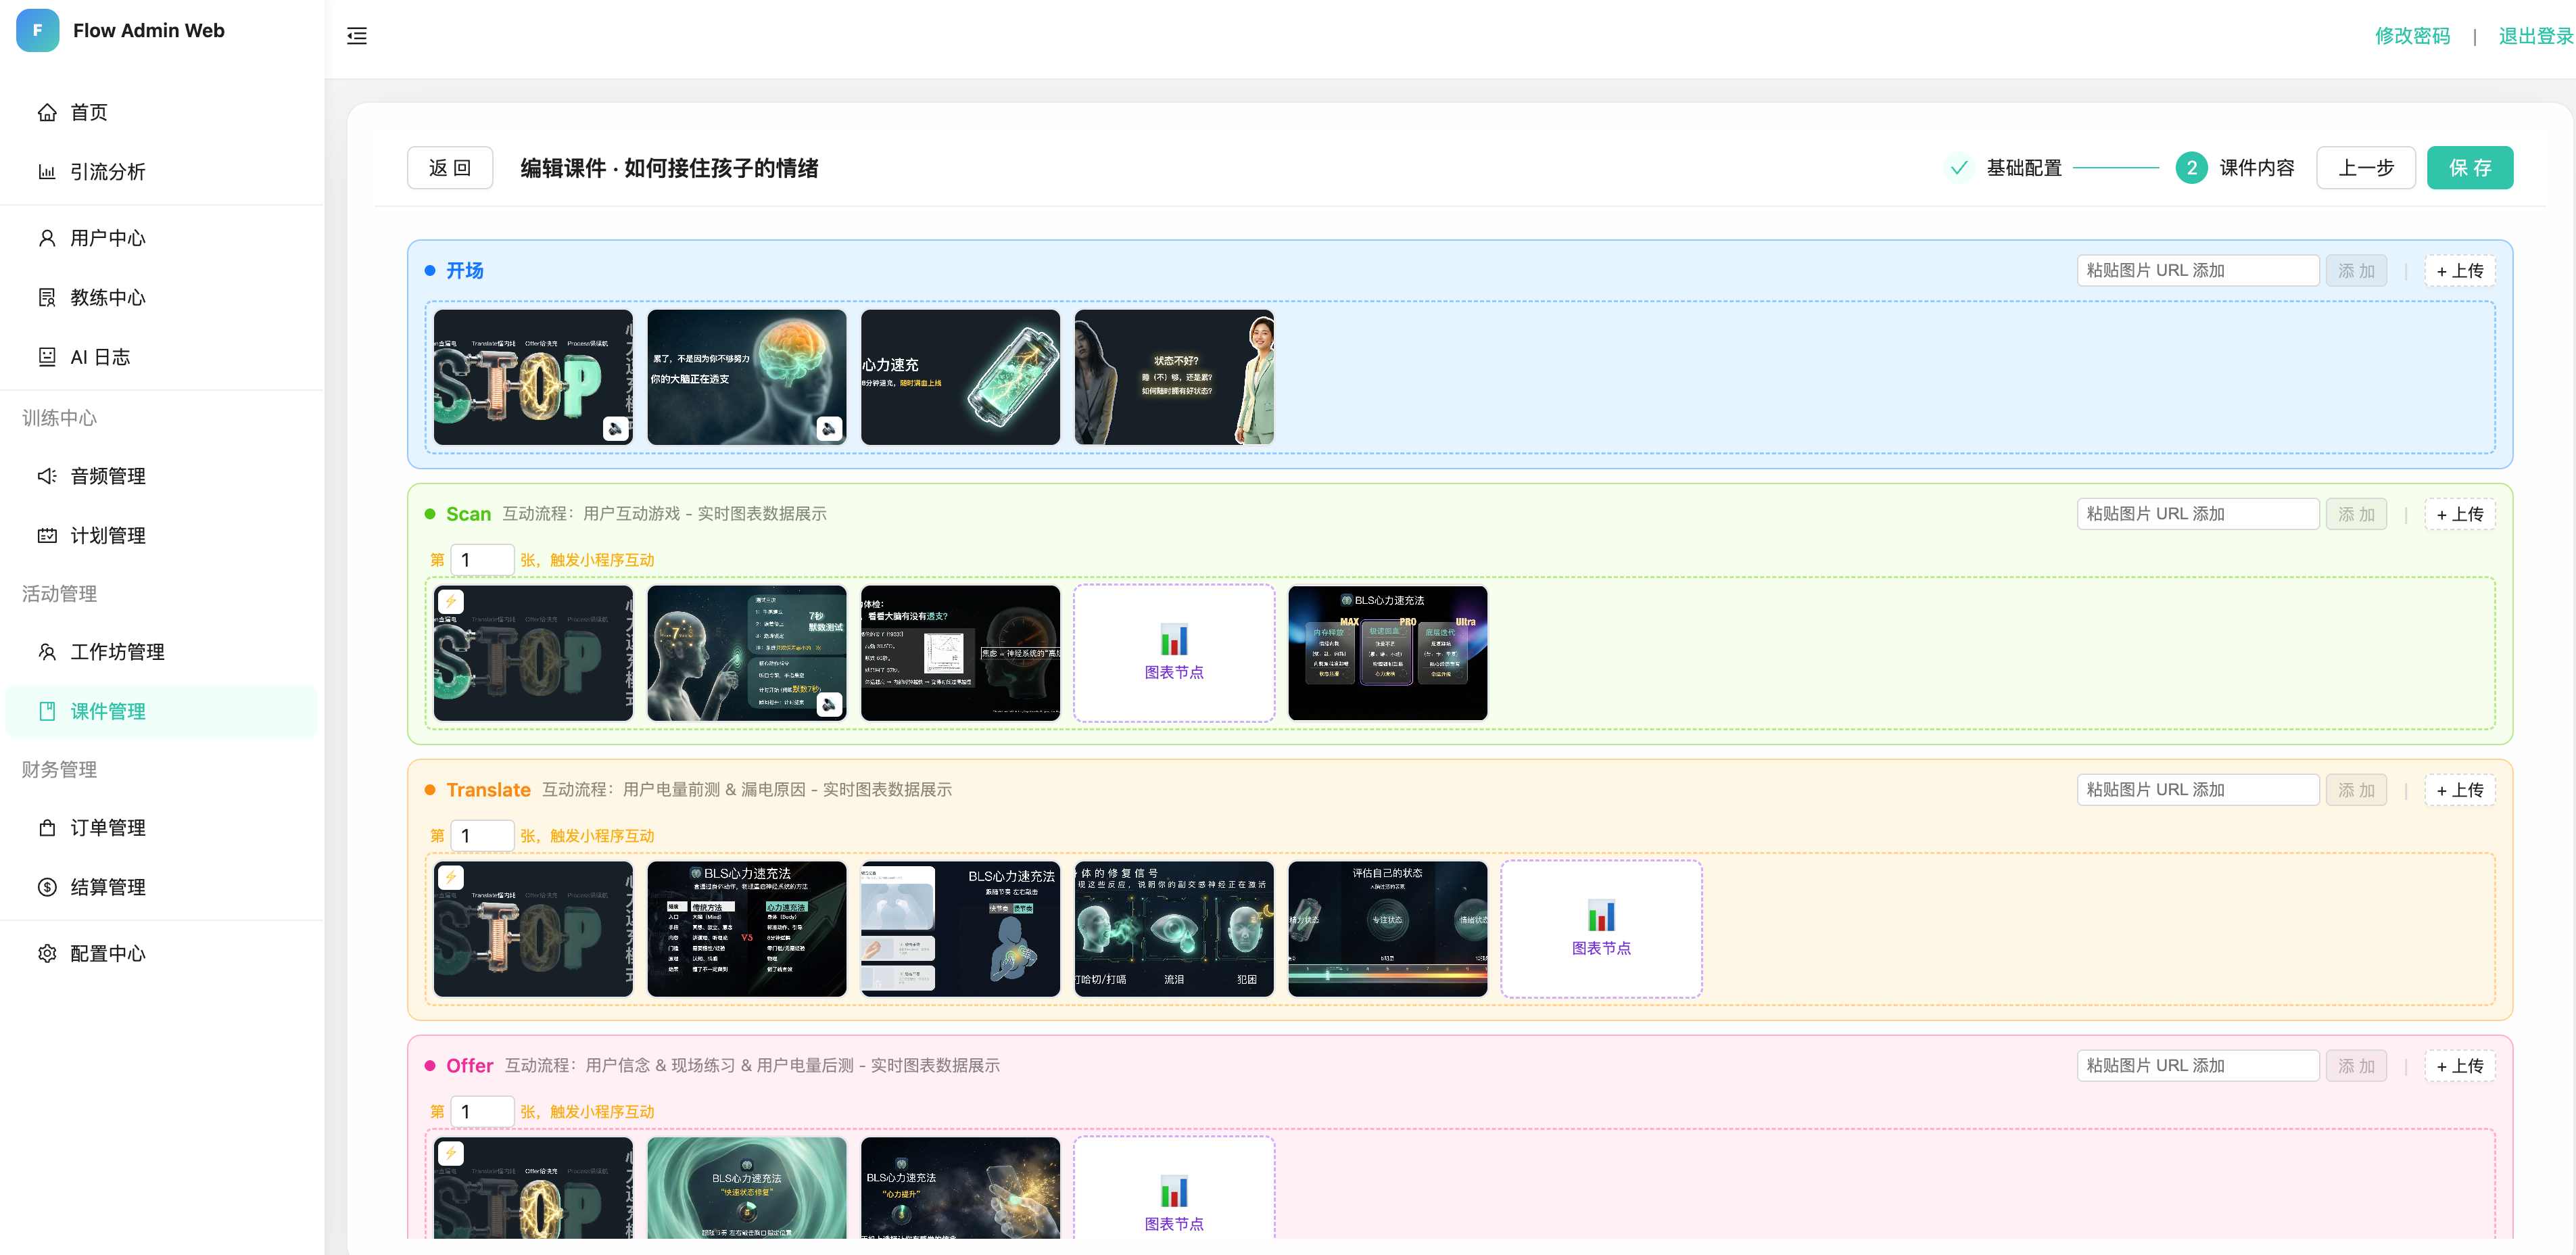This screenshot has height=1255, width=2576.
Task: Click lightning icon on Translate first slide
Action: (x=451, y=877)
